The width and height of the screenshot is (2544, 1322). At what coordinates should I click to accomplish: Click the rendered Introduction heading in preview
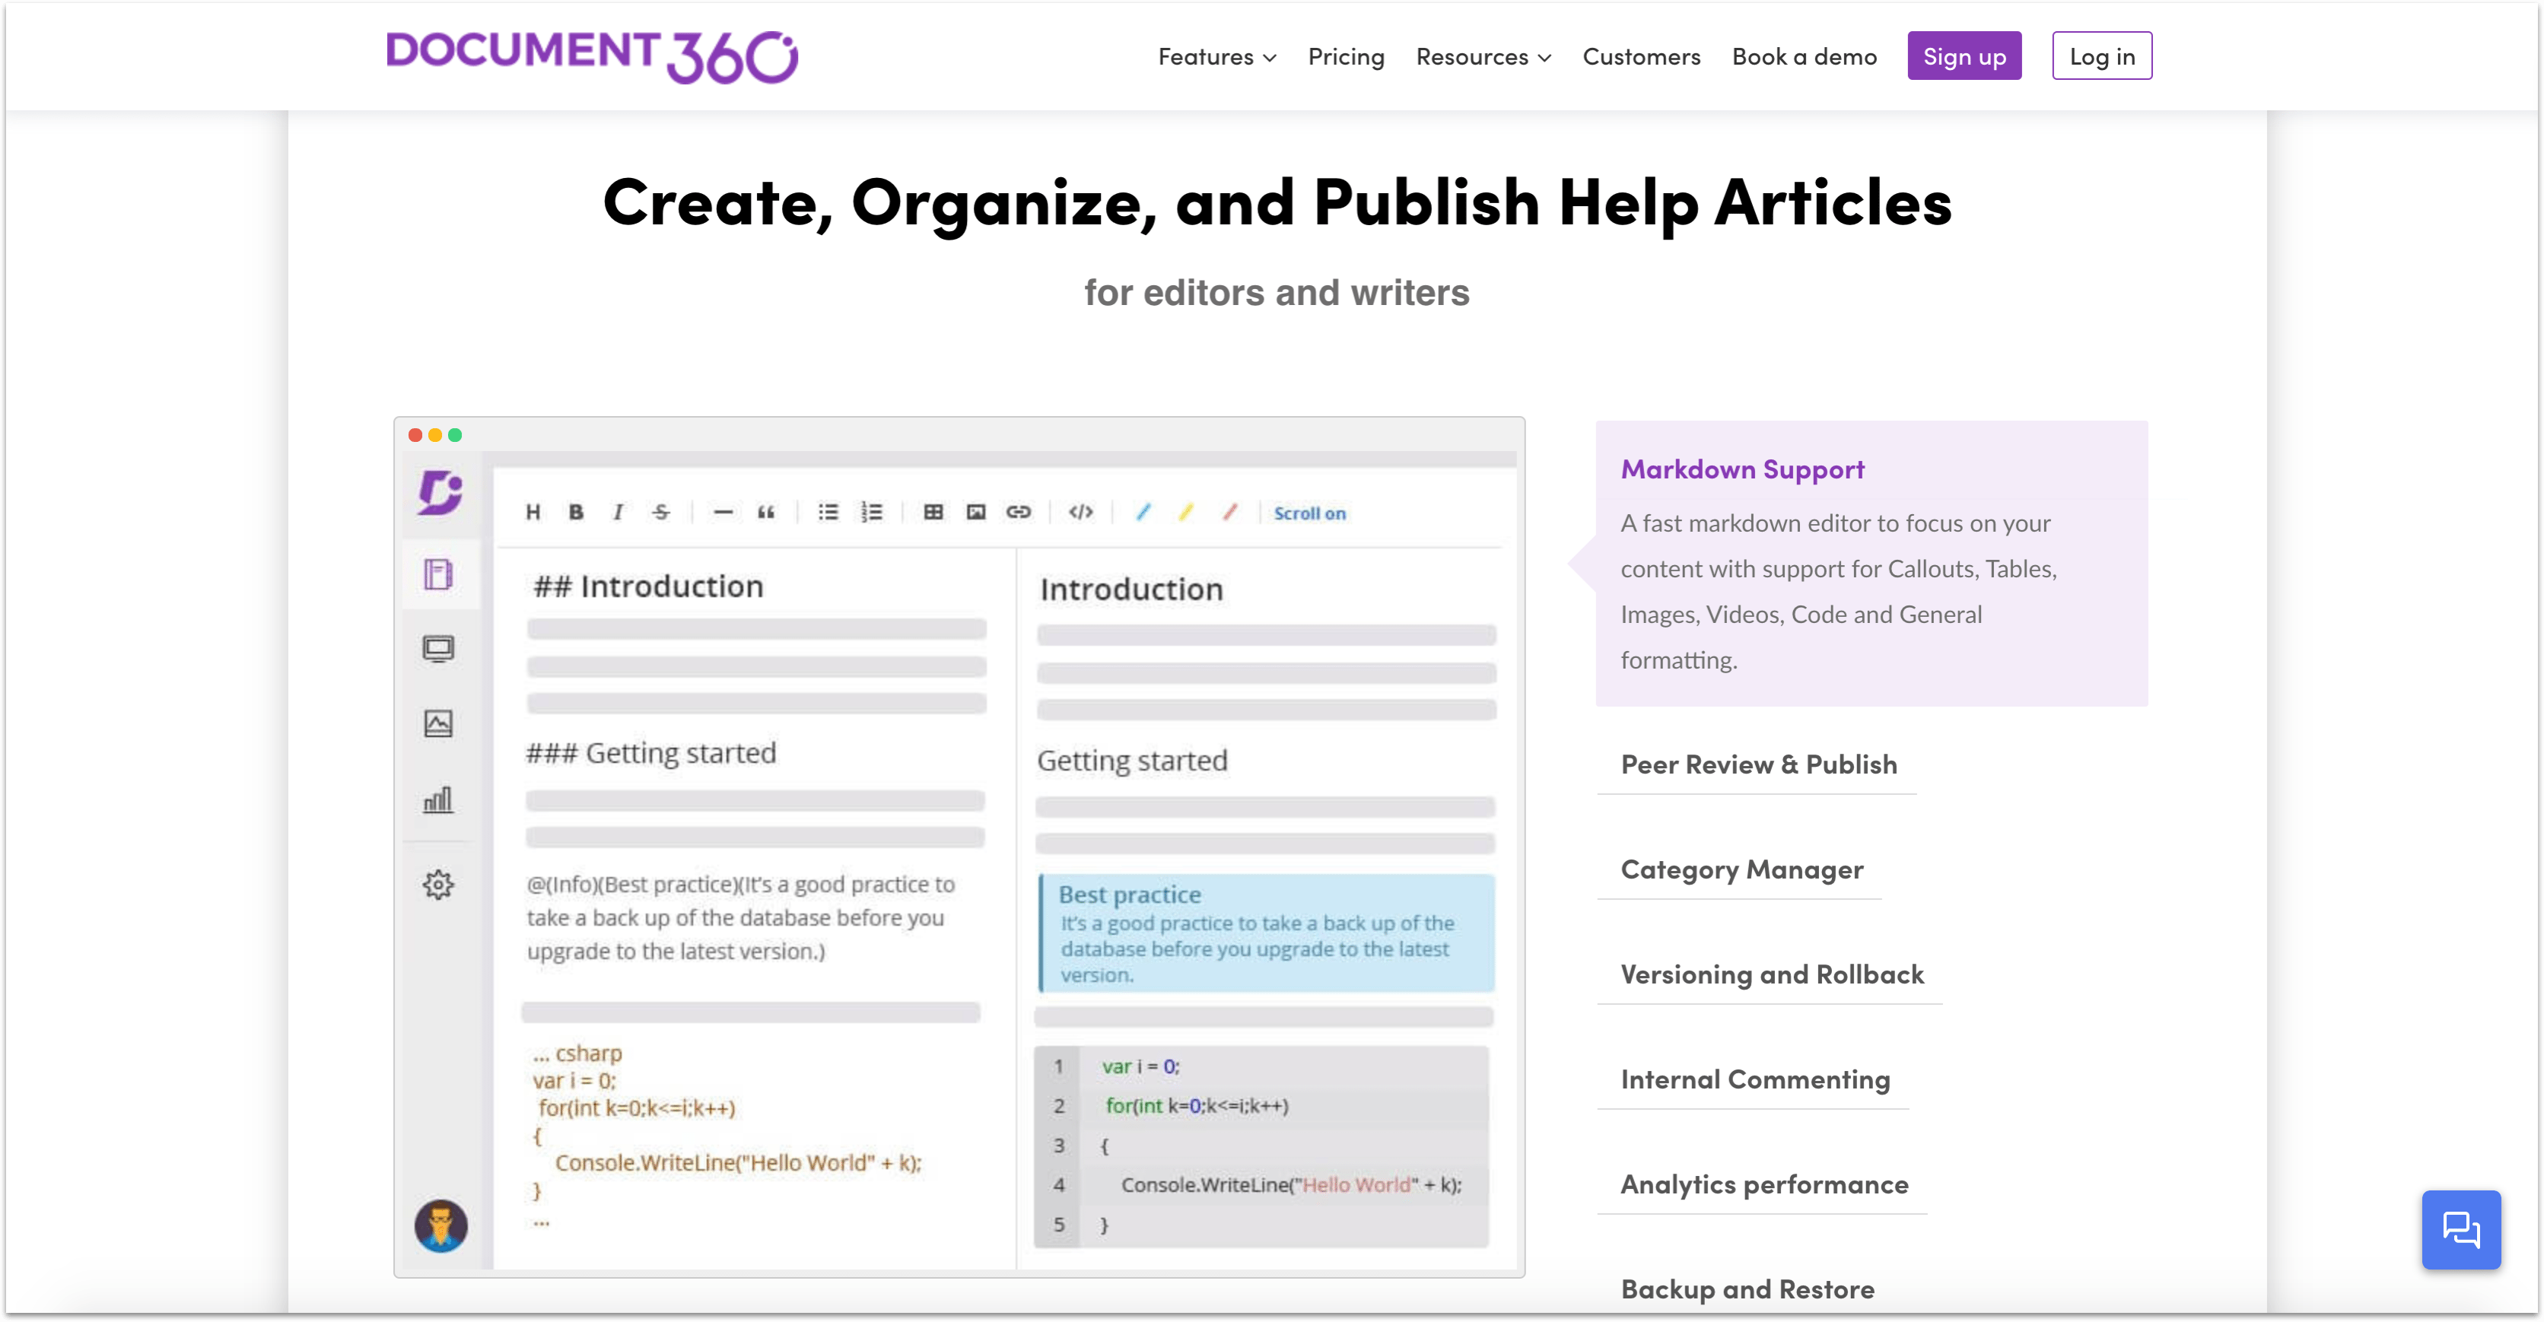click(x=1130, y=589)
